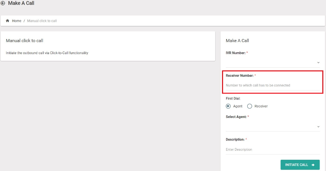Click the Receiver Number label

(240, 76)
